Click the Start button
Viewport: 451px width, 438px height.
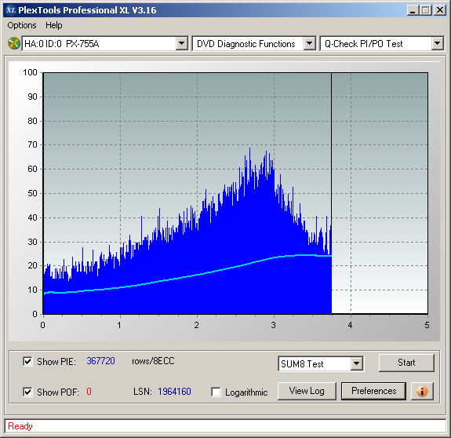(x=406, y=363)
